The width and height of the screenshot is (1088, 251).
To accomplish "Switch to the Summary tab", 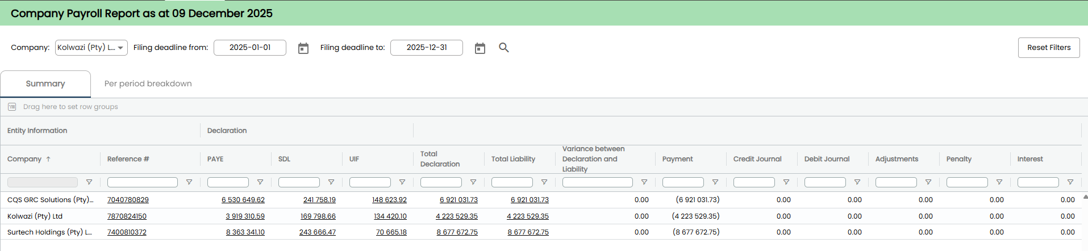I will tap(45, 84).
